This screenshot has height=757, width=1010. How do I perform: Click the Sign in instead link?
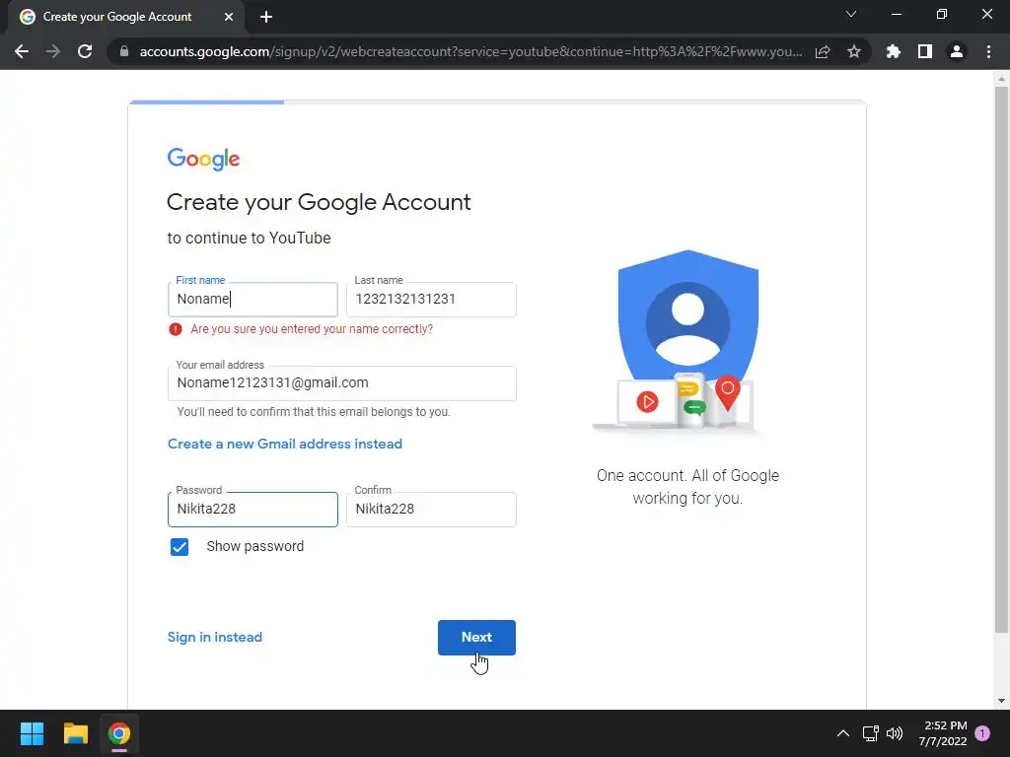pyautogui.click(x=214, y=637)
